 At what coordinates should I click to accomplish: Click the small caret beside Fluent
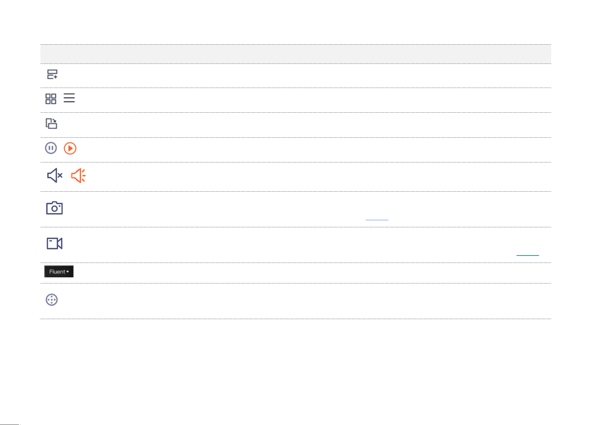click(x=68, y=272)
